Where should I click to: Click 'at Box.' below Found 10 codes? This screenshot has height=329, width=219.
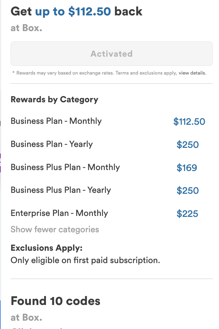[27, 317]
